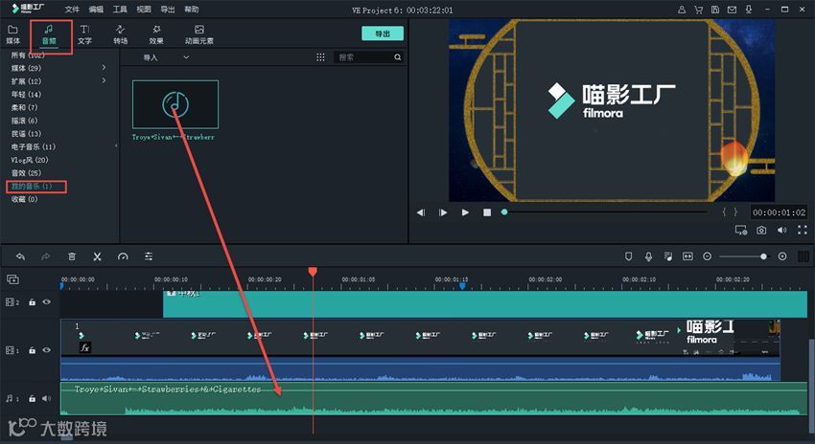
Task: Open the 转场 transitions tab
Action: (x=121, y=34)
